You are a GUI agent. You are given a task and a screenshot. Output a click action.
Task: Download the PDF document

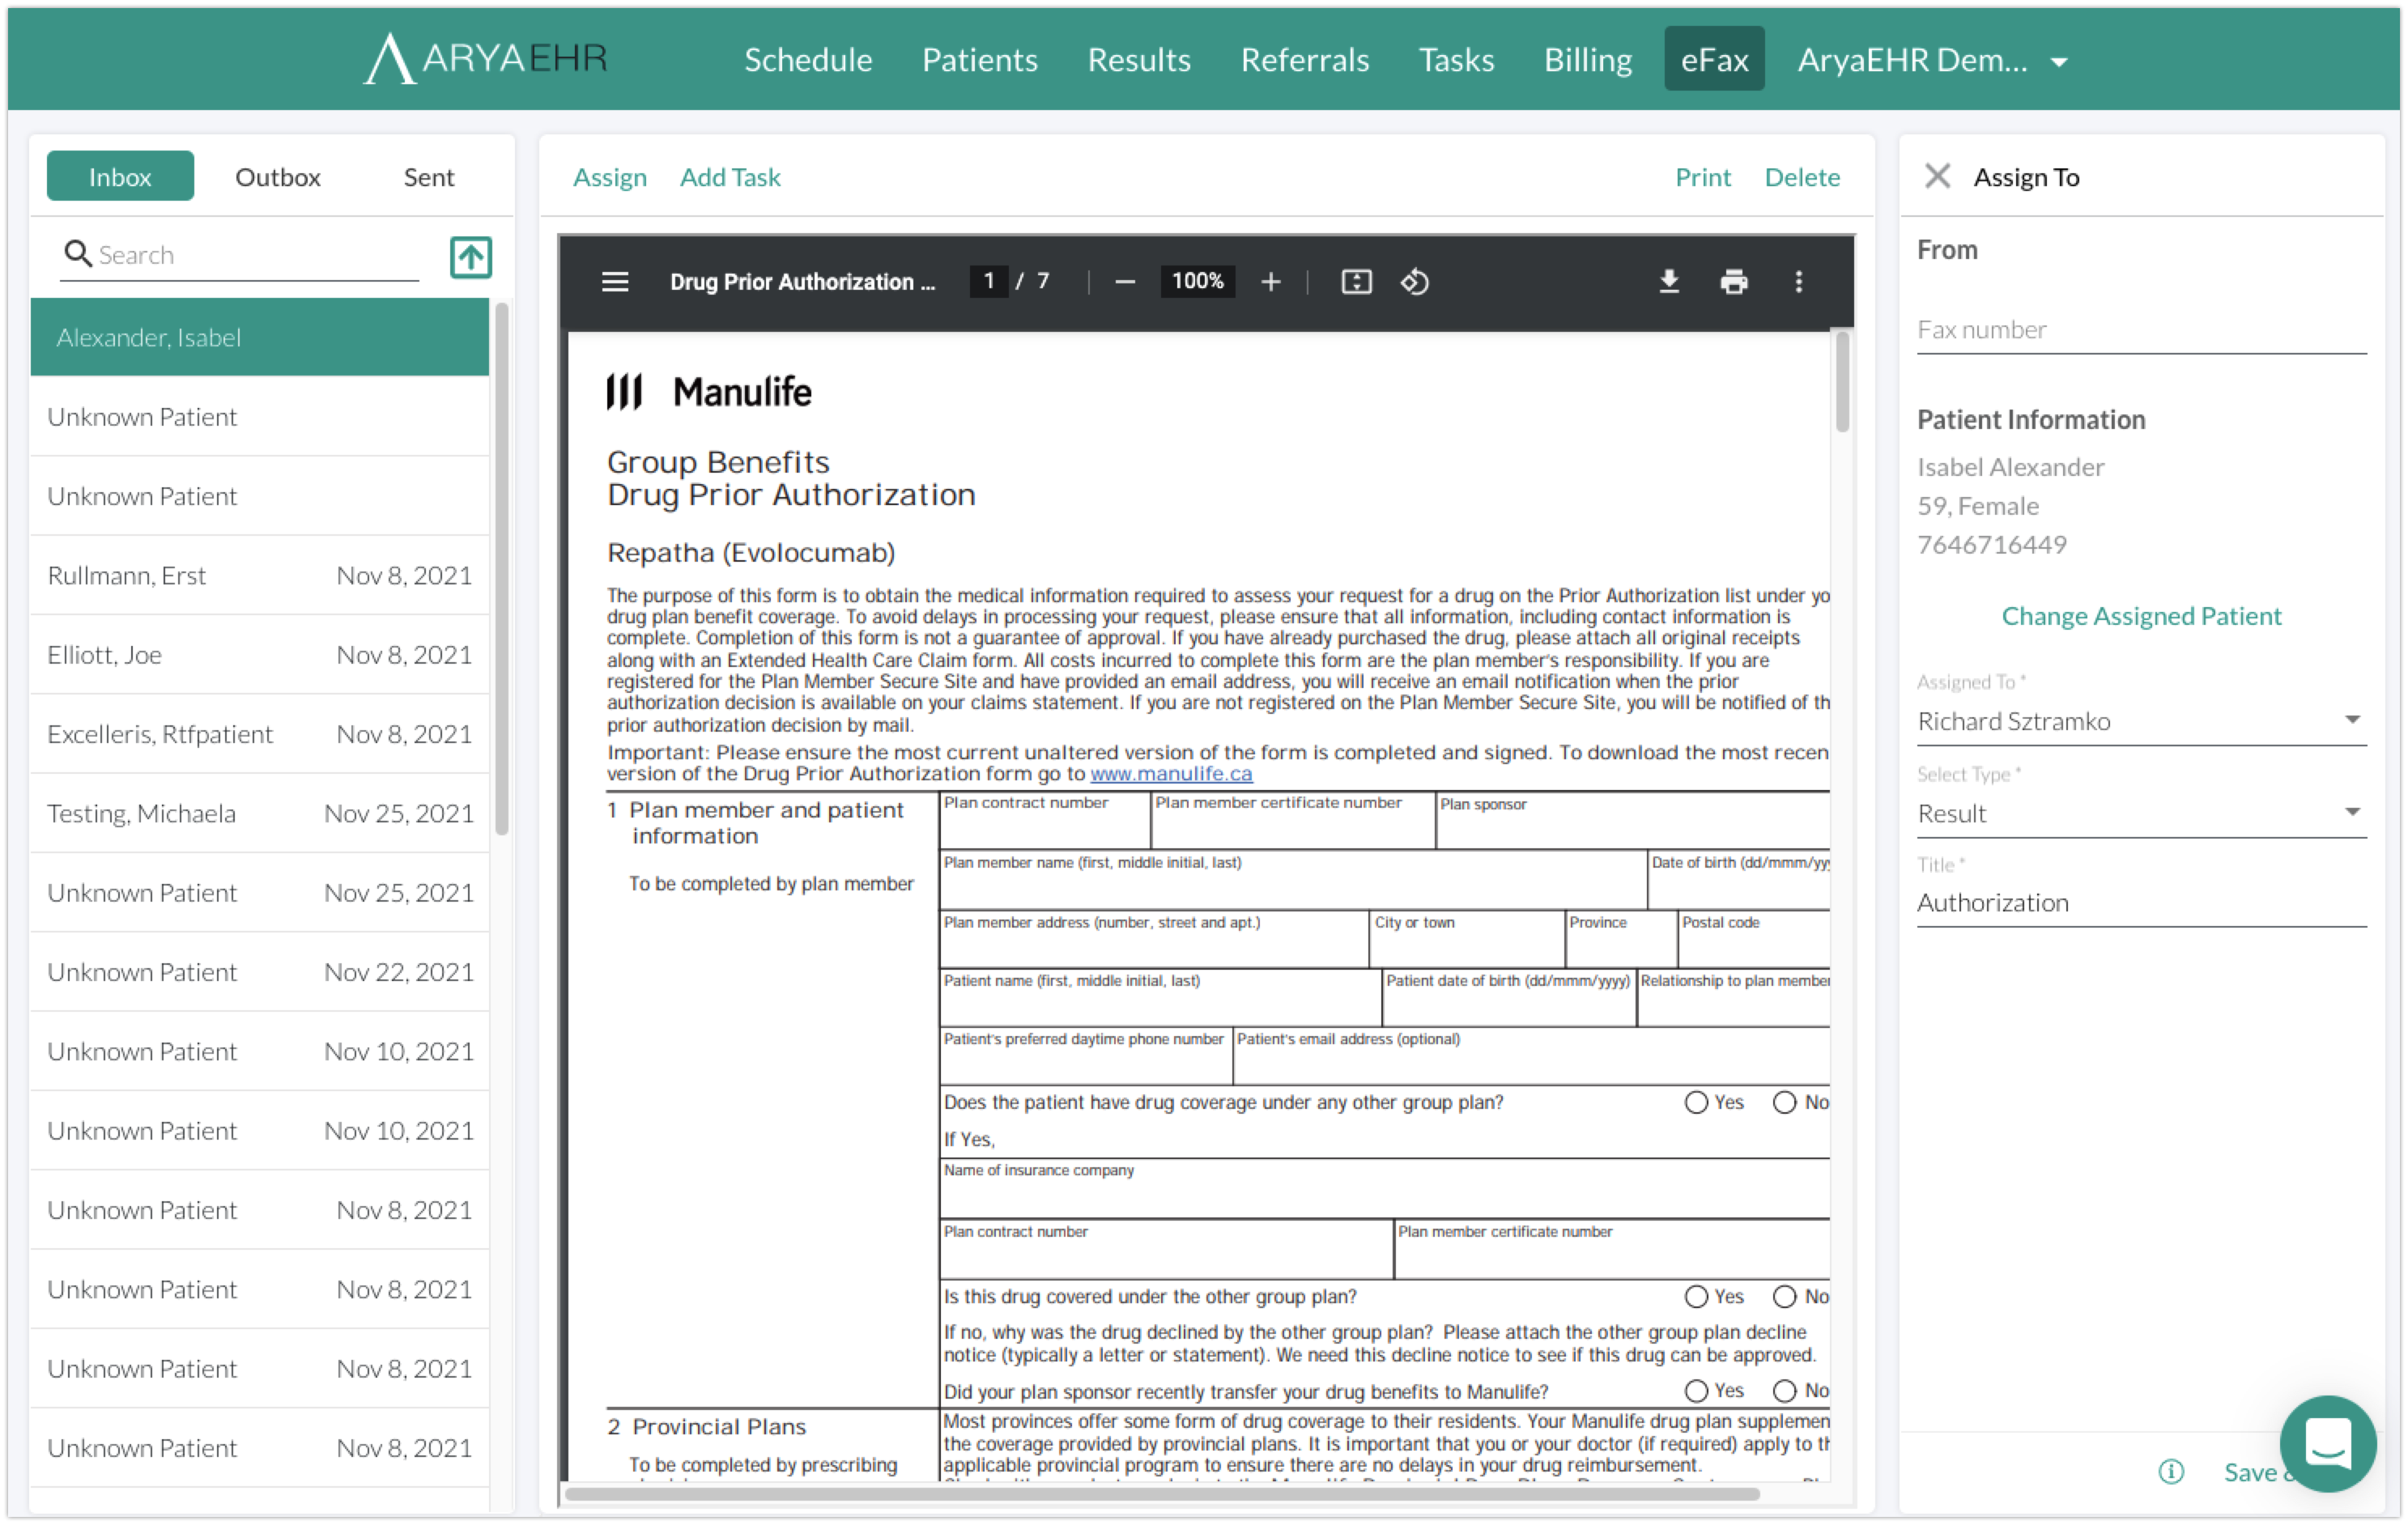coord(1668,282)
